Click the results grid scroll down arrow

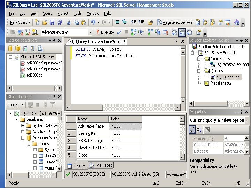(182, 157)
